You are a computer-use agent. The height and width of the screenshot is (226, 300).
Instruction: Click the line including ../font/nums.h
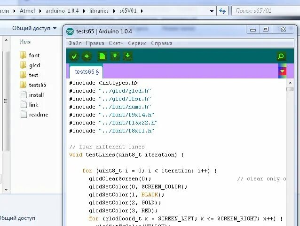point(110,107)
